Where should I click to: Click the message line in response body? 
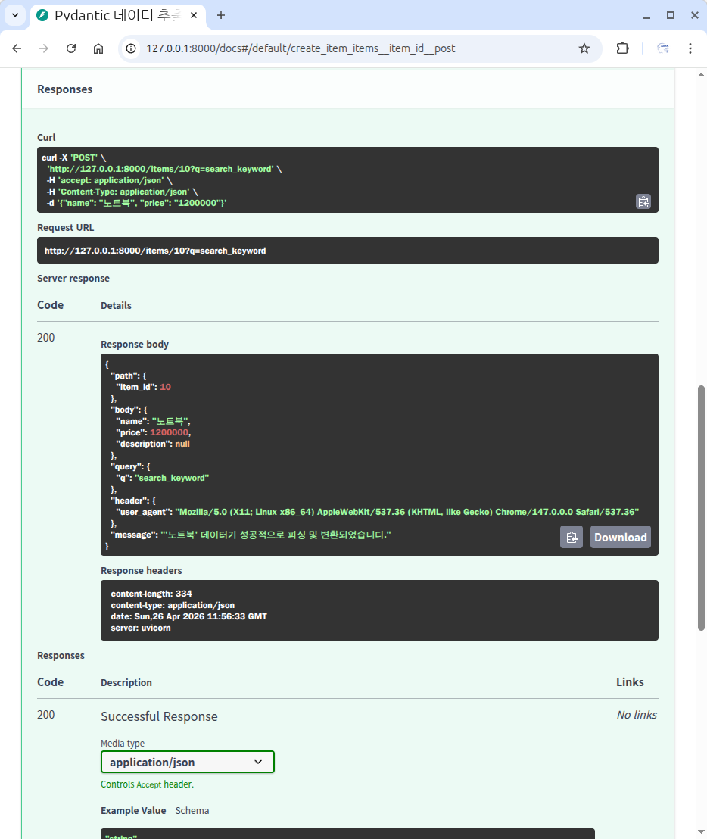[251, 535]
